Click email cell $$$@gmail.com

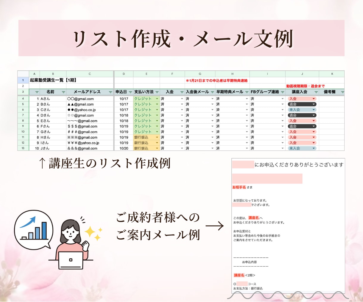point(90,126)
